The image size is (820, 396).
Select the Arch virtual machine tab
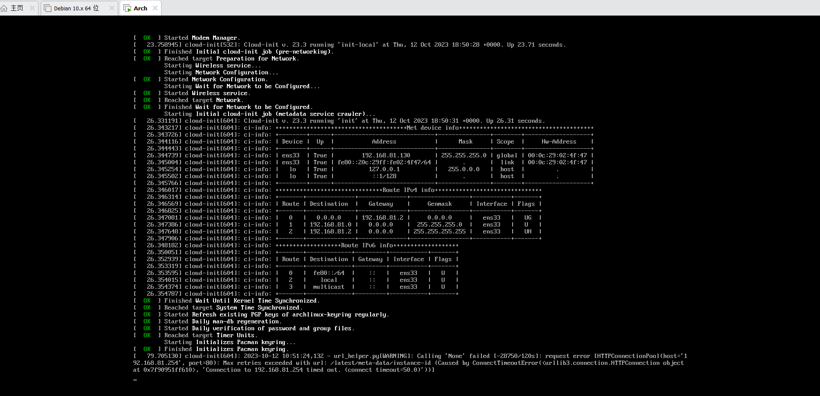[x=140, y=8]
